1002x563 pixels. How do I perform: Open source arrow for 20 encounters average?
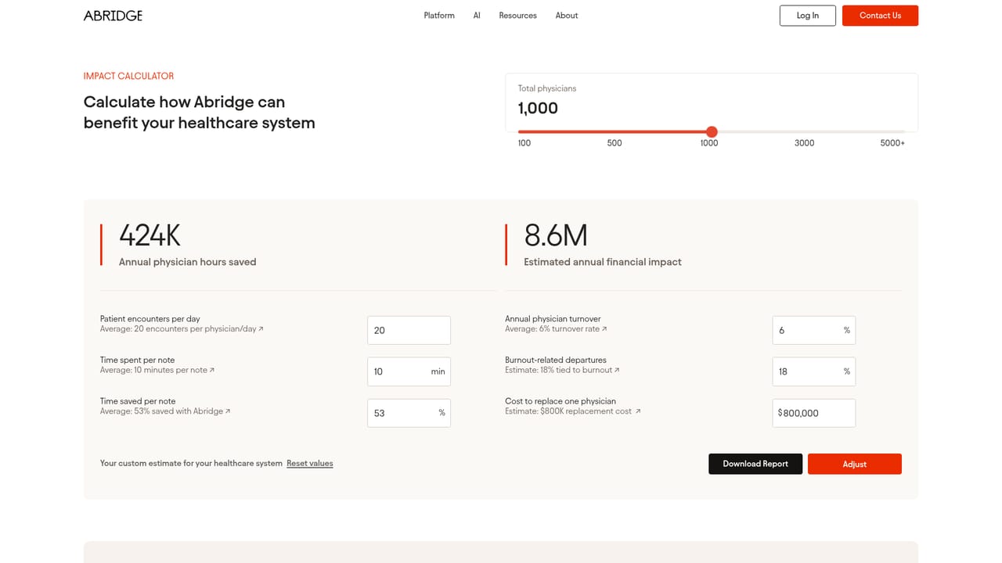261,329
